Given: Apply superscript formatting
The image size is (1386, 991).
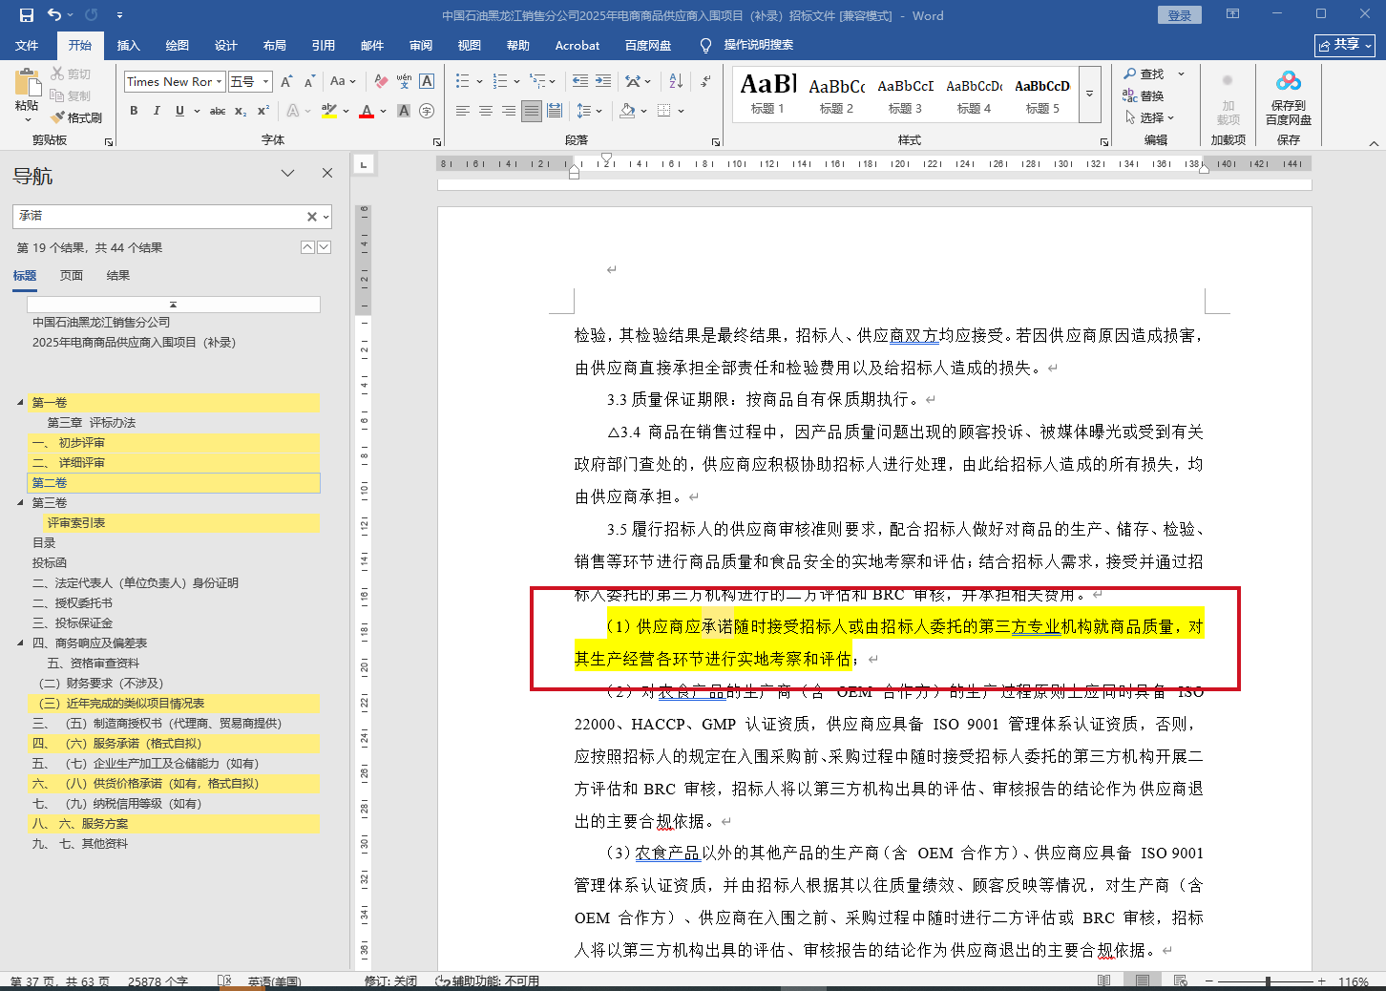Looking at the screenshot, I should click(x=263, y=111).
